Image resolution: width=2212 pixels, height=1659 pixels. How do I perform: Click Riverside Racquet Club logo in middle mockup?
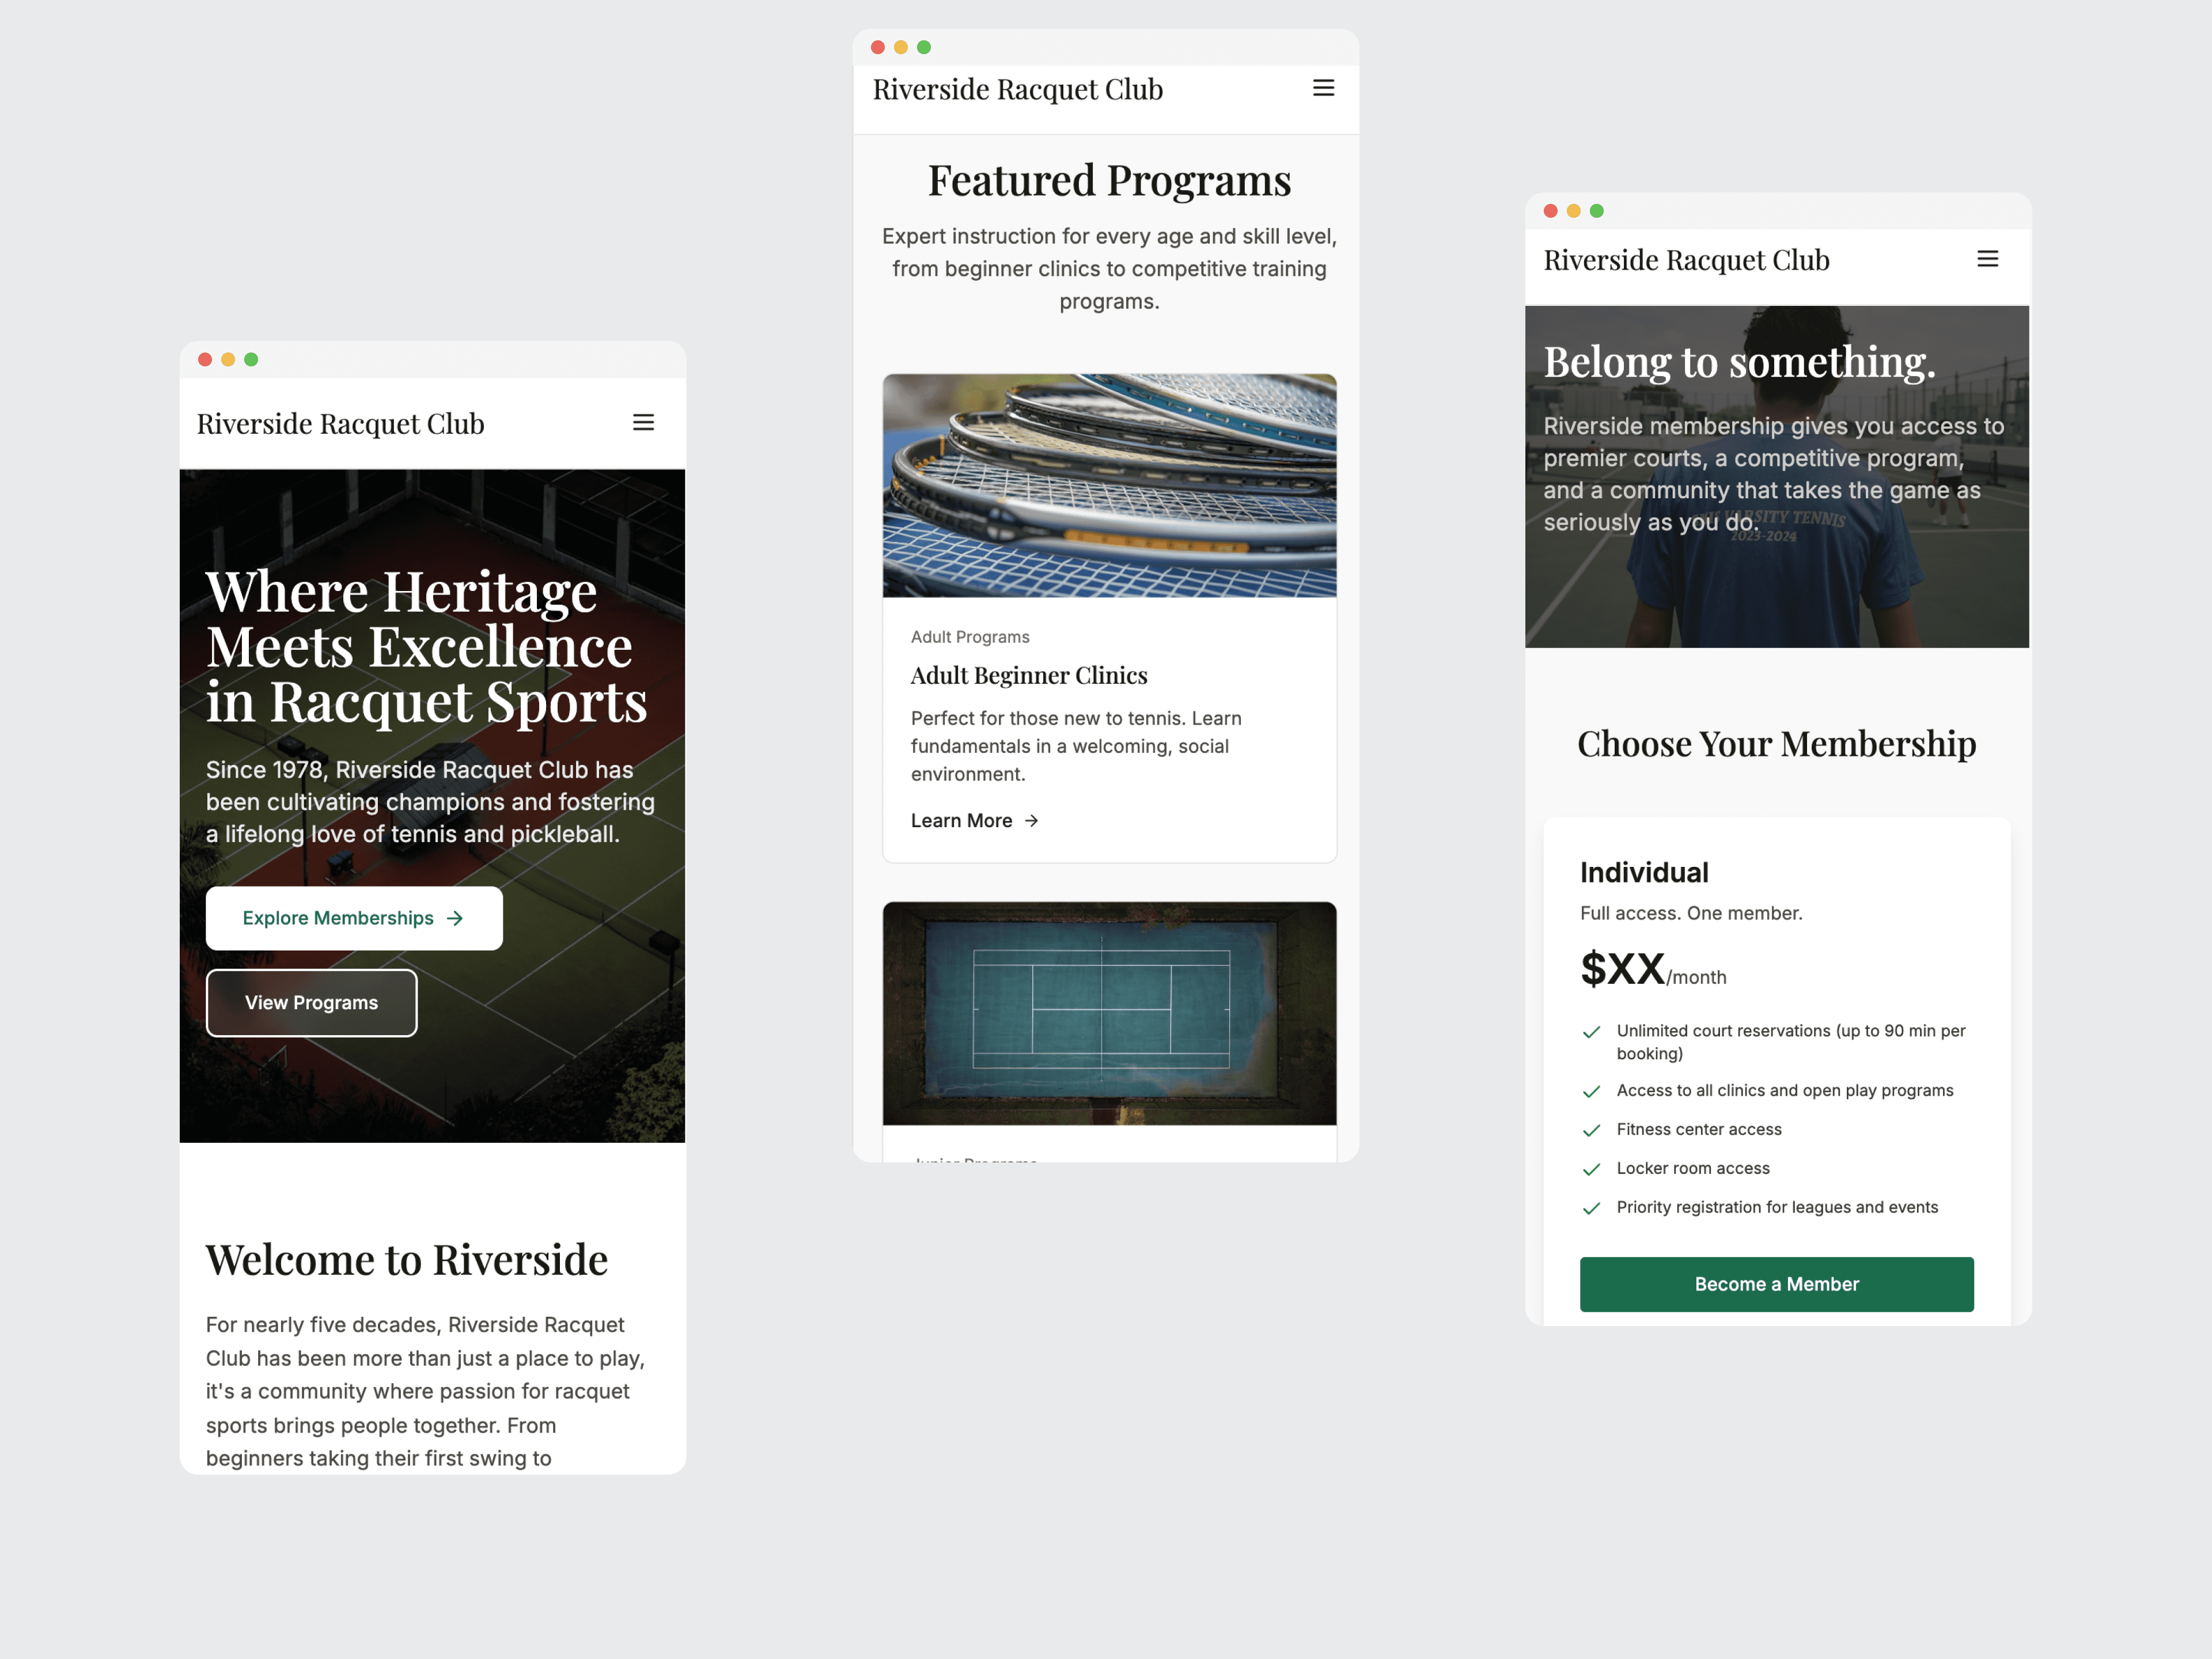1017,90
